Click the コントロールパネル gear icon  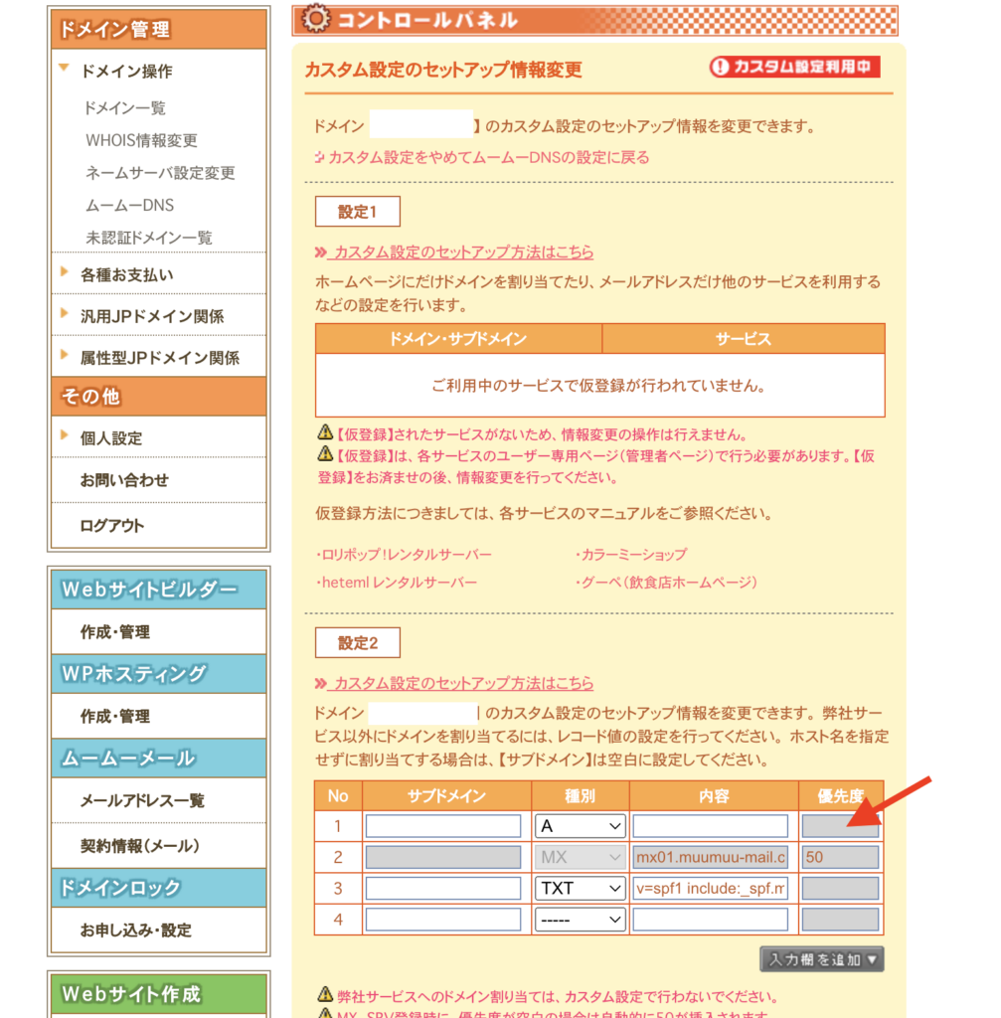click(316, 19)
